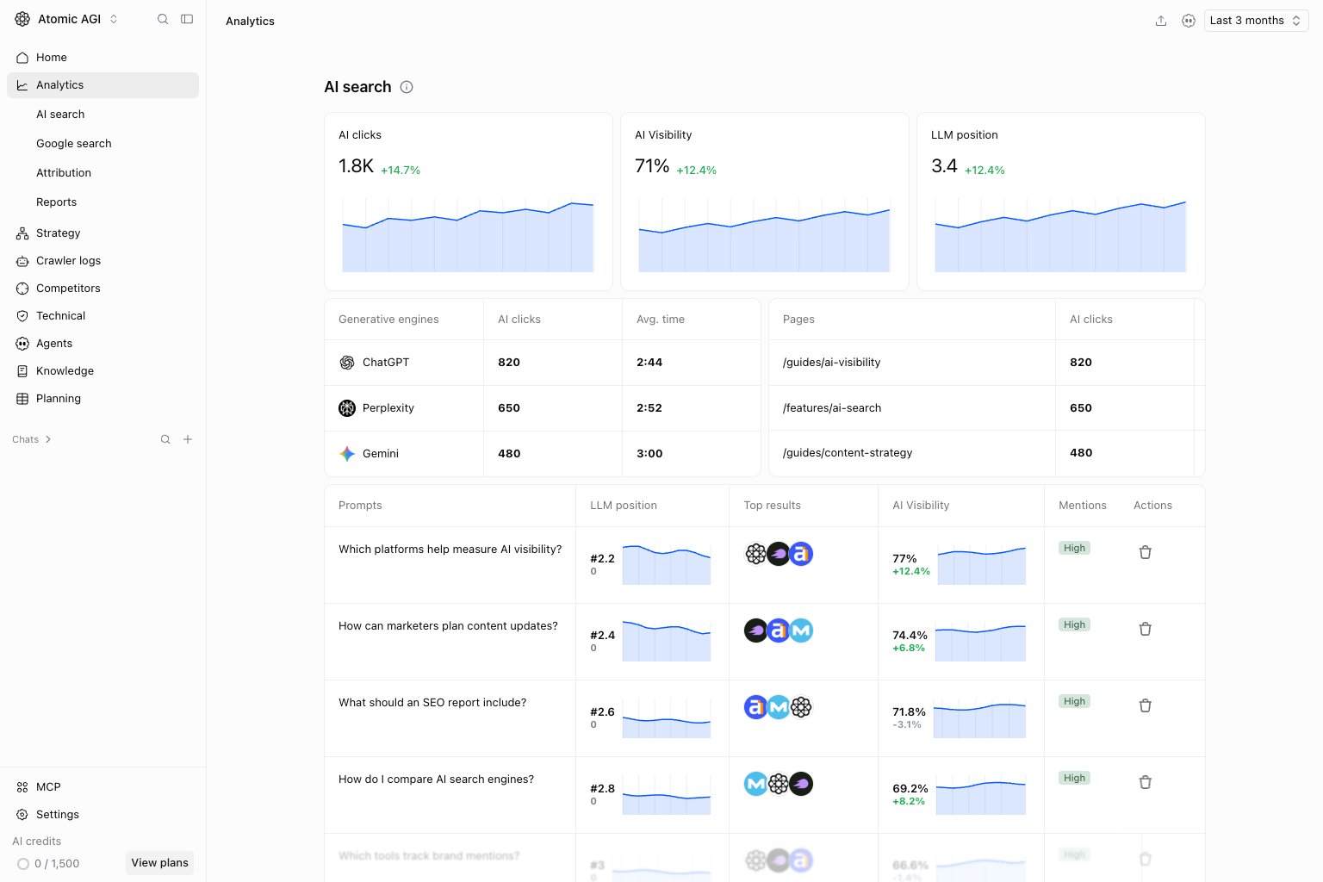Click the 'How do I compare AI search engines?' prompt
1323x882 pixels.
coord(437,780)
